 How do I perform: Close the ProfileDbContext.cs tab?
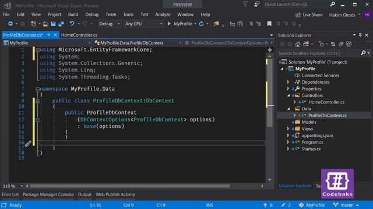[x=55, y=35]
